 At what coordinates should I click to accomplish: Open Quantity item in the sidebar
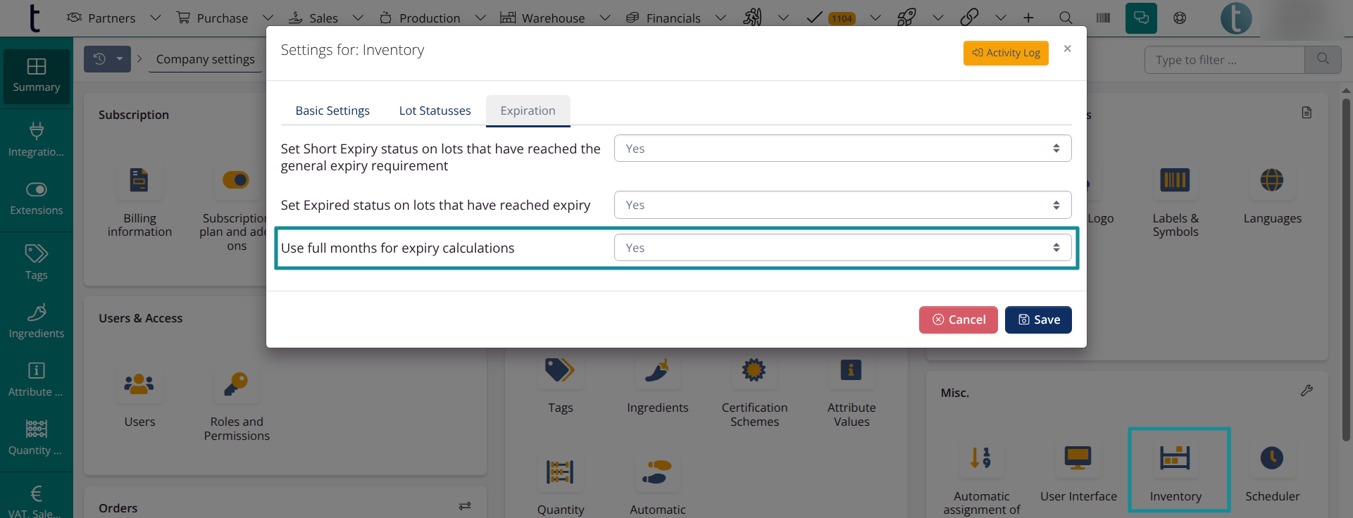coord(36,438)
